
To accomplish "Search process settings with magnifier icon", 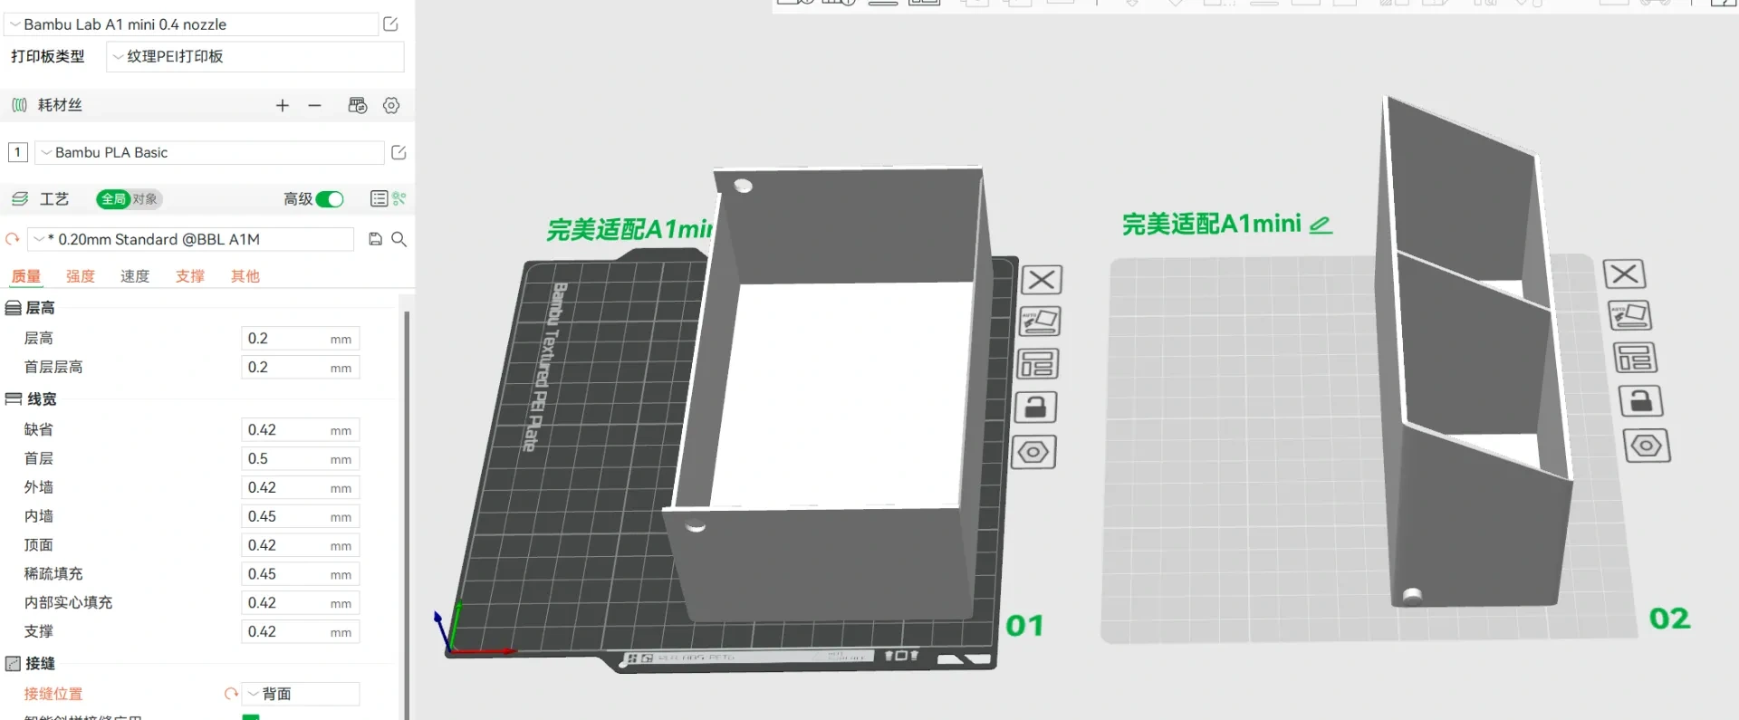I will (x=399, y=239).
